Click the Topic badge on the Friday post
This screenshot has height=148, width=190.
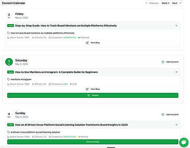(10, 26)
